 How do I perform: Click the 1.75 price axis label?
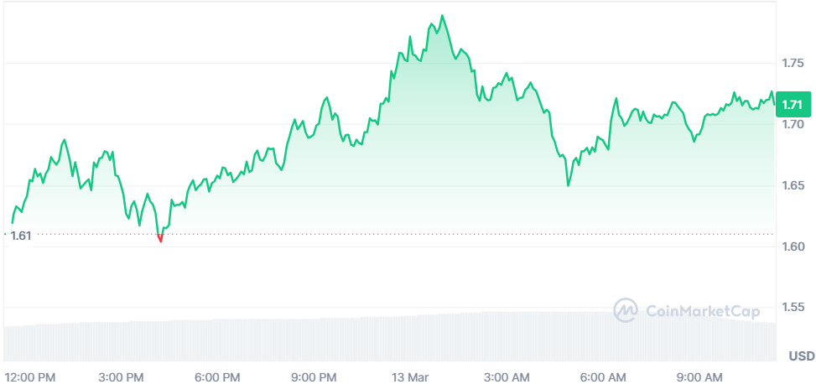(x=793, y=64)
